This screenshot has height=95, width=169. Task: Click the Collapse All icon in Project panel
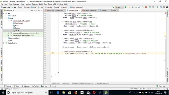coord(35,11)
